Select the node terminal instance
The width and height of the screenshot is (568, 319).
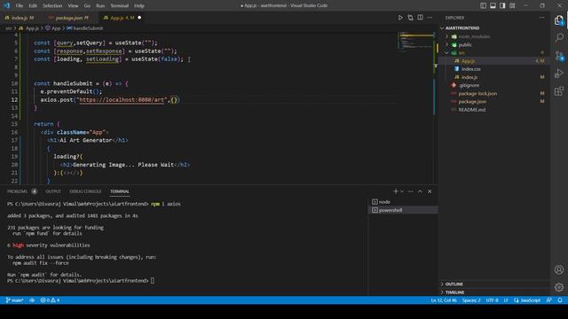point(403,202)
